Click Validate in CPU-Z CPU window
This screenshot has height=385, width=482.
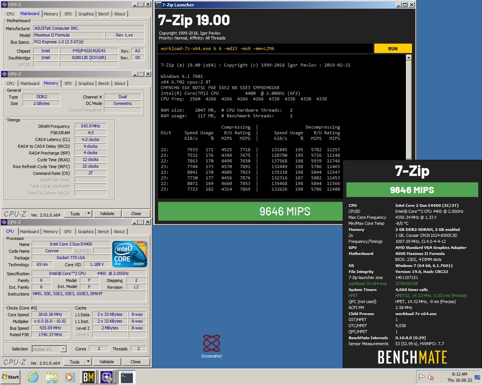click(x=107, y=362)
